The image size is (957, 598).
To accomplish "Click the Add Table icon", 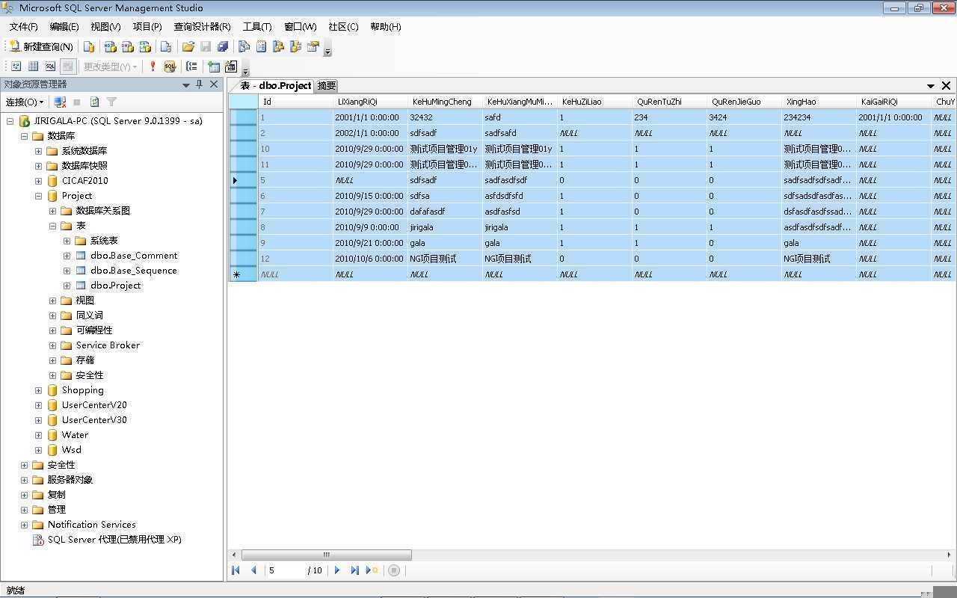I will coord(214,67).
